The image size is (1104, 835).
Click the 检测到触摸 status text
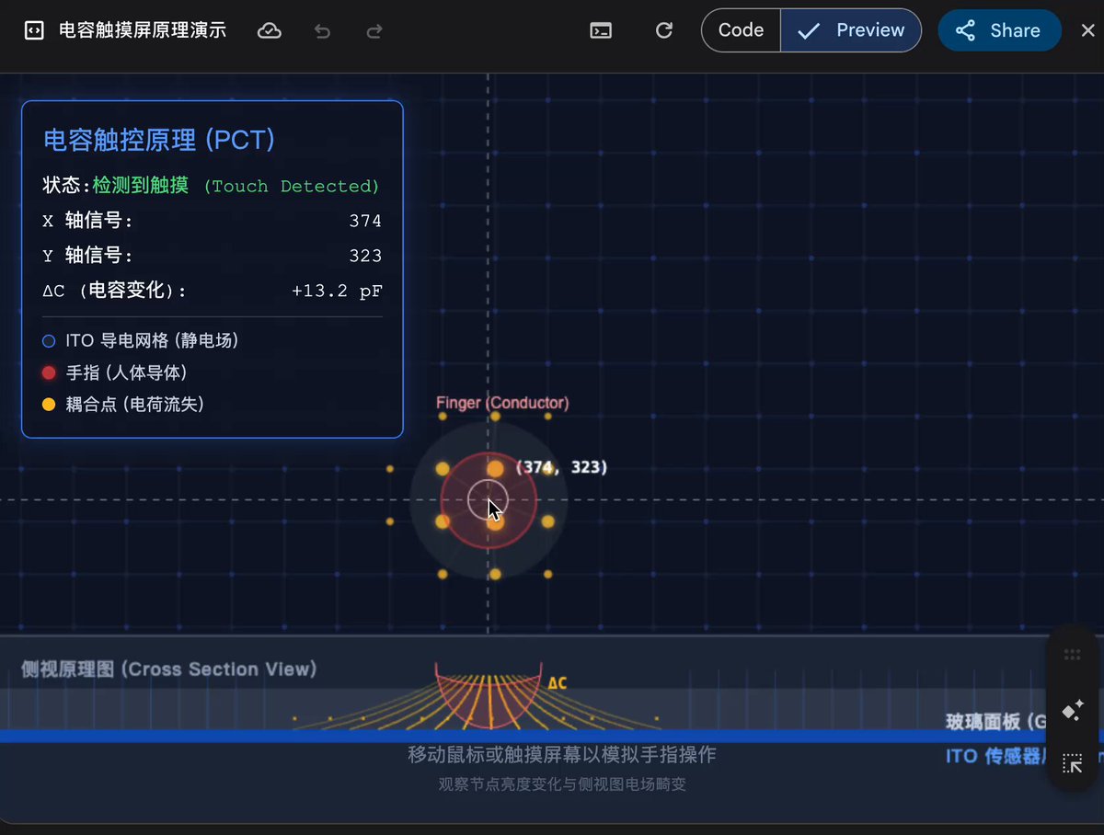click(x=141, y=186)
